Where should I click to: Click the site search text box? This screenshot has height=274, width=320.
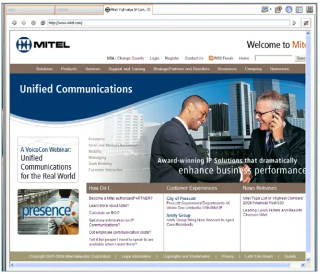274,58
